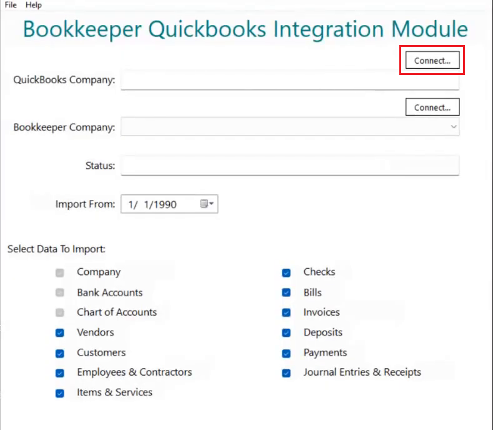Click the Import From date field
The height and width of the screenshot is (430, 493).
point(169,204)
